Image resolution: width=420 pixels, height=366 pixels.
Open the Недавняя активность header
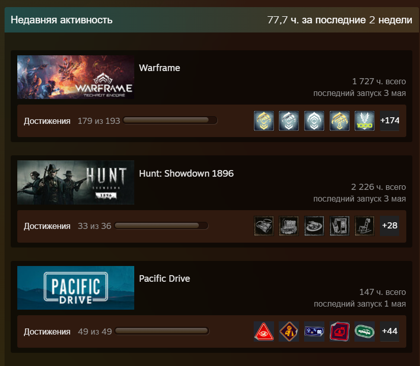[62, 20]
